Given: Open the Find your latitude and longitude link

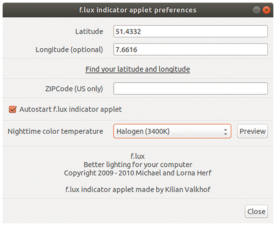Looking at the screenshot, I should click(138, 69).
